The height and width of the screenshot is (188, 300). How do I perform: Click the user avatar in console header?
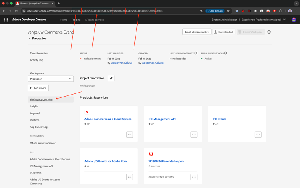294,20
